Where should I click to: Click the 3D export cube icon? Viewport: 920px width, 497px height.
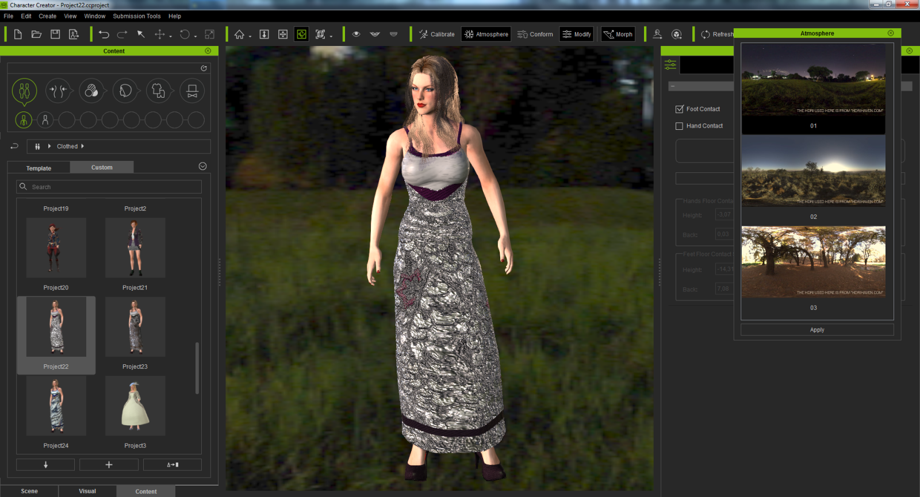(x=677, y=34)
